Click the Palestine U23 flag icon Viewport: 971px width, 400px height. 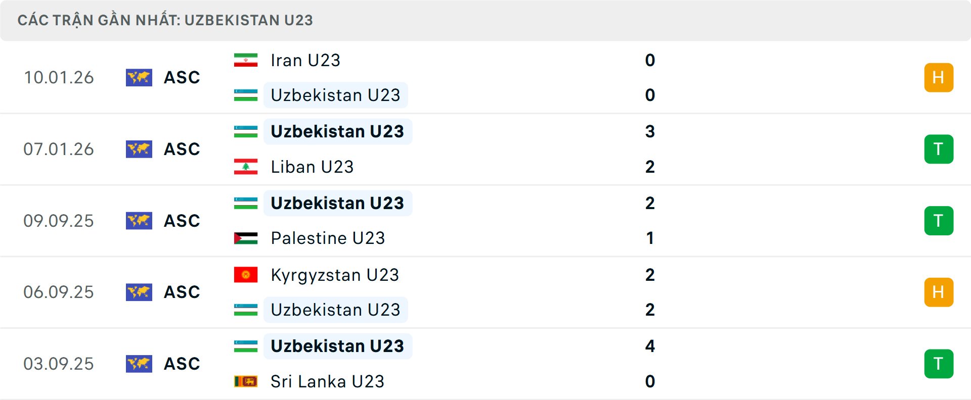pos(246,238)
